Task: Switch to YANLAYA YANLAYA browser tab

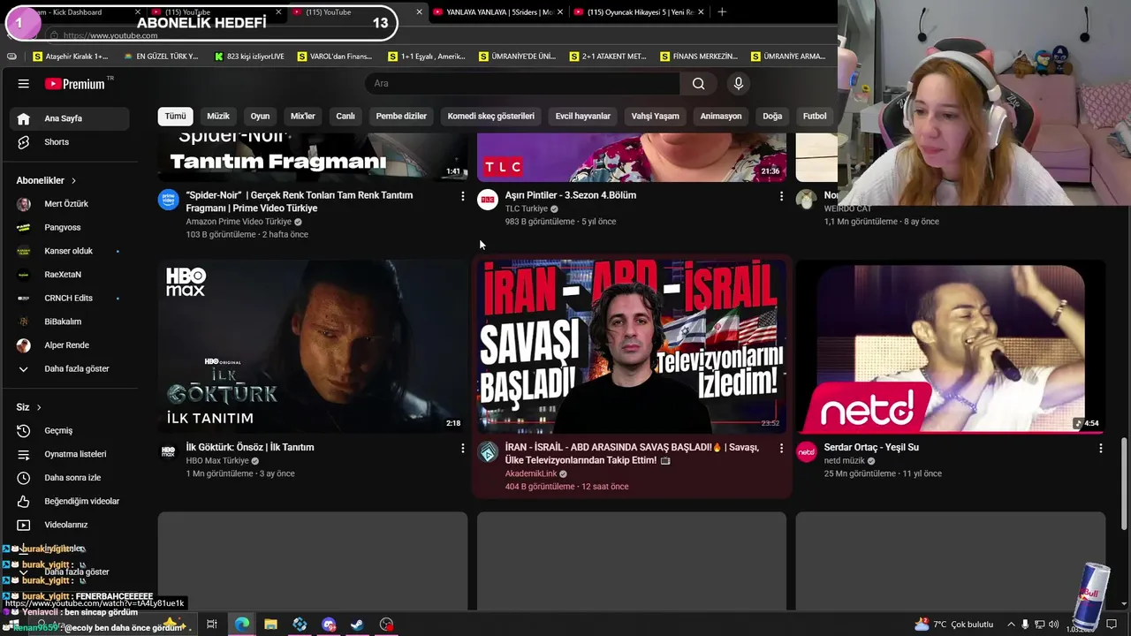Action: [x=499, y=12]
